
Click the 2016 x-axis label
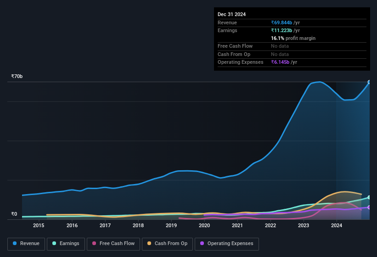72,225
